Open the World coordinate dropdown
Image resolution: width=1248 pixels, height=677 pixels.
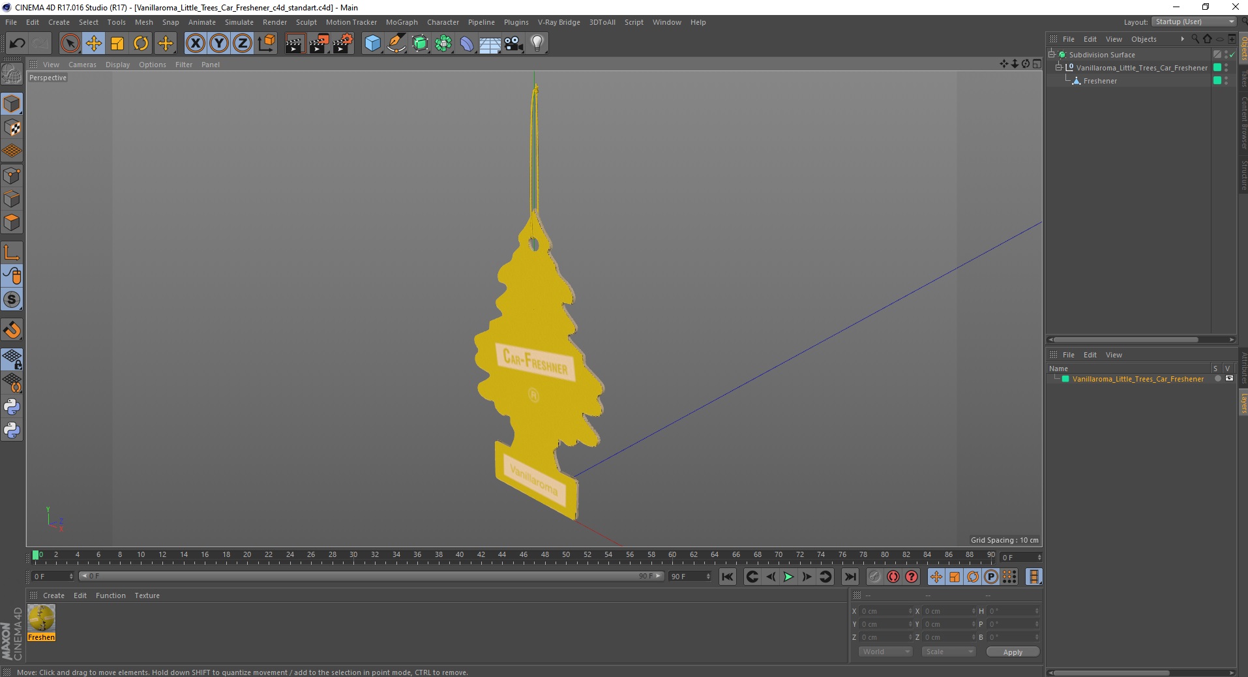[884, 652]
